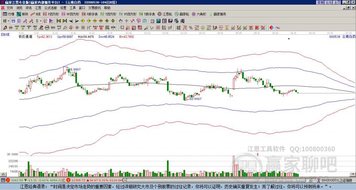Click the 50.9907 low price label
Image resolution: width=356 pixels, height=190 pixels.
coord(195,99)
